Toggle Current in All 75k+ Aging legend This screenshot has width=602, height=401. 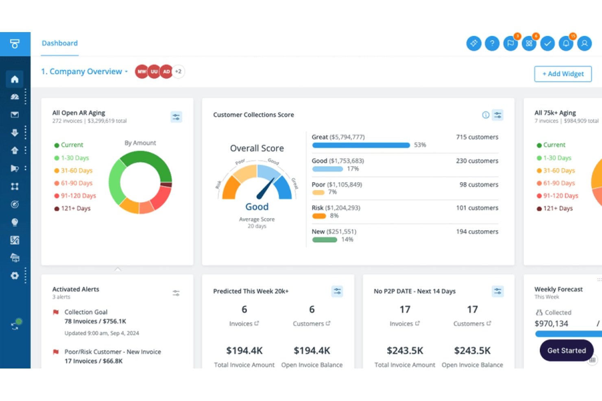coord(551,145)
